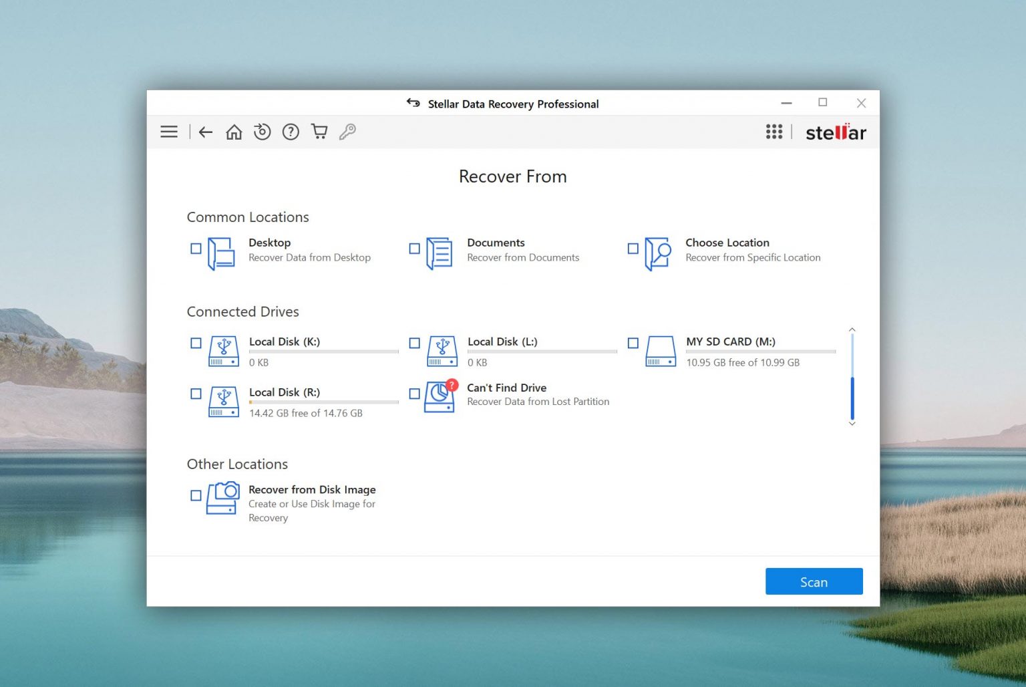This screenshot has width=1026, height=687.
Task: Click the activation key icon
Action: tap(347, 132)
